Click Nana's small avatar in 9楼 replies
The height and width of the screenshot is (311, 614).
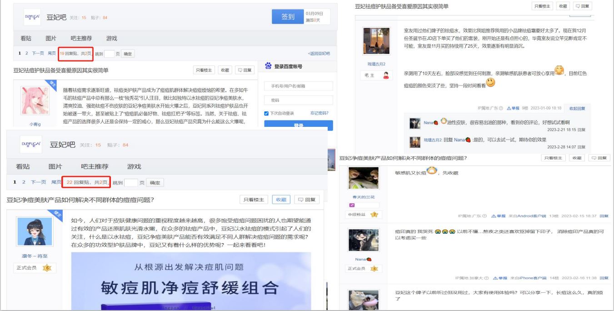414,124
